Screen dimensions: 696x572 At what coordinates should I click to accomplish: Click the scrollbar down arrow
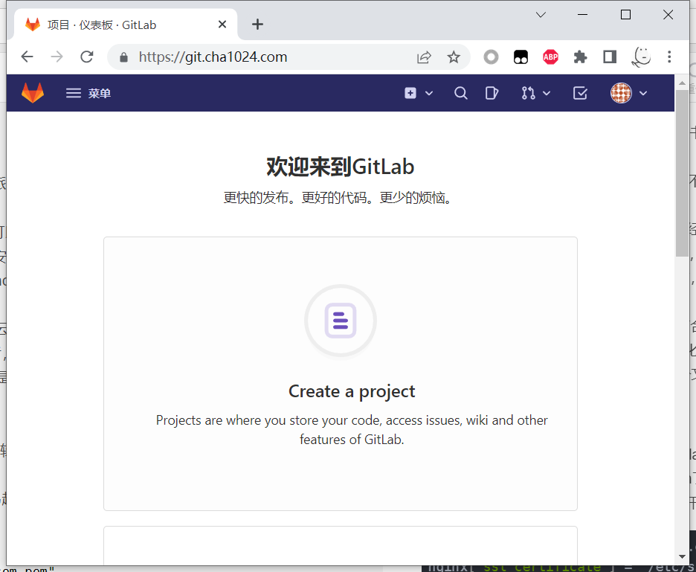[x=682, y=556]
